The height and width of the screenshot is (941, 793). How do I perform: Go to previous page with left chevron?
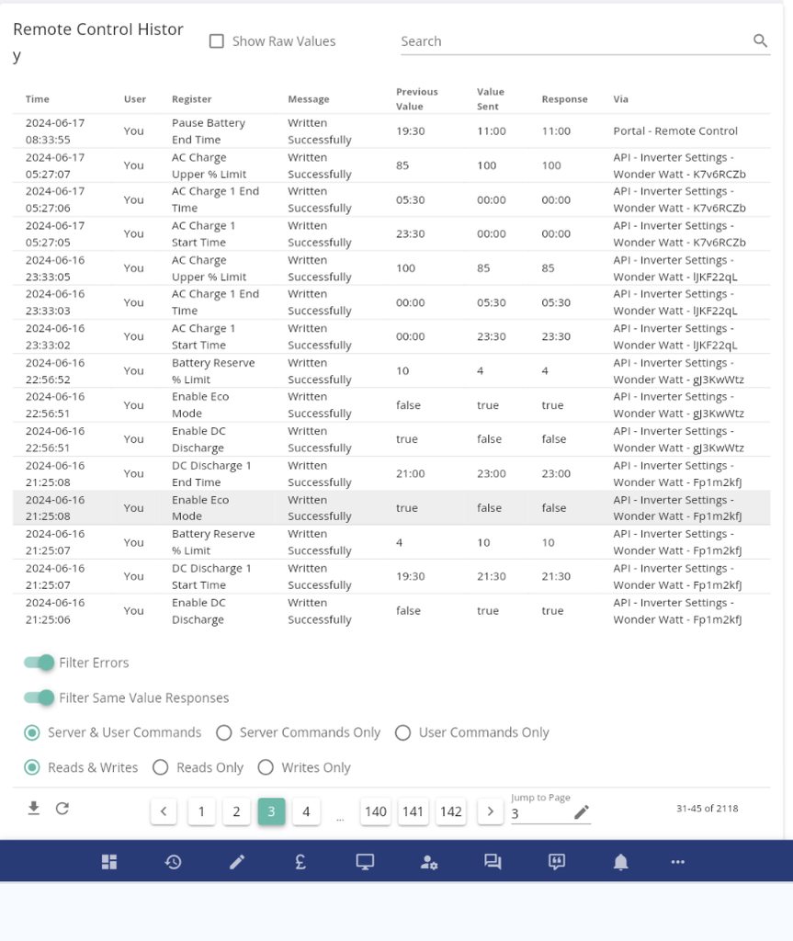(x=164, y=811)
